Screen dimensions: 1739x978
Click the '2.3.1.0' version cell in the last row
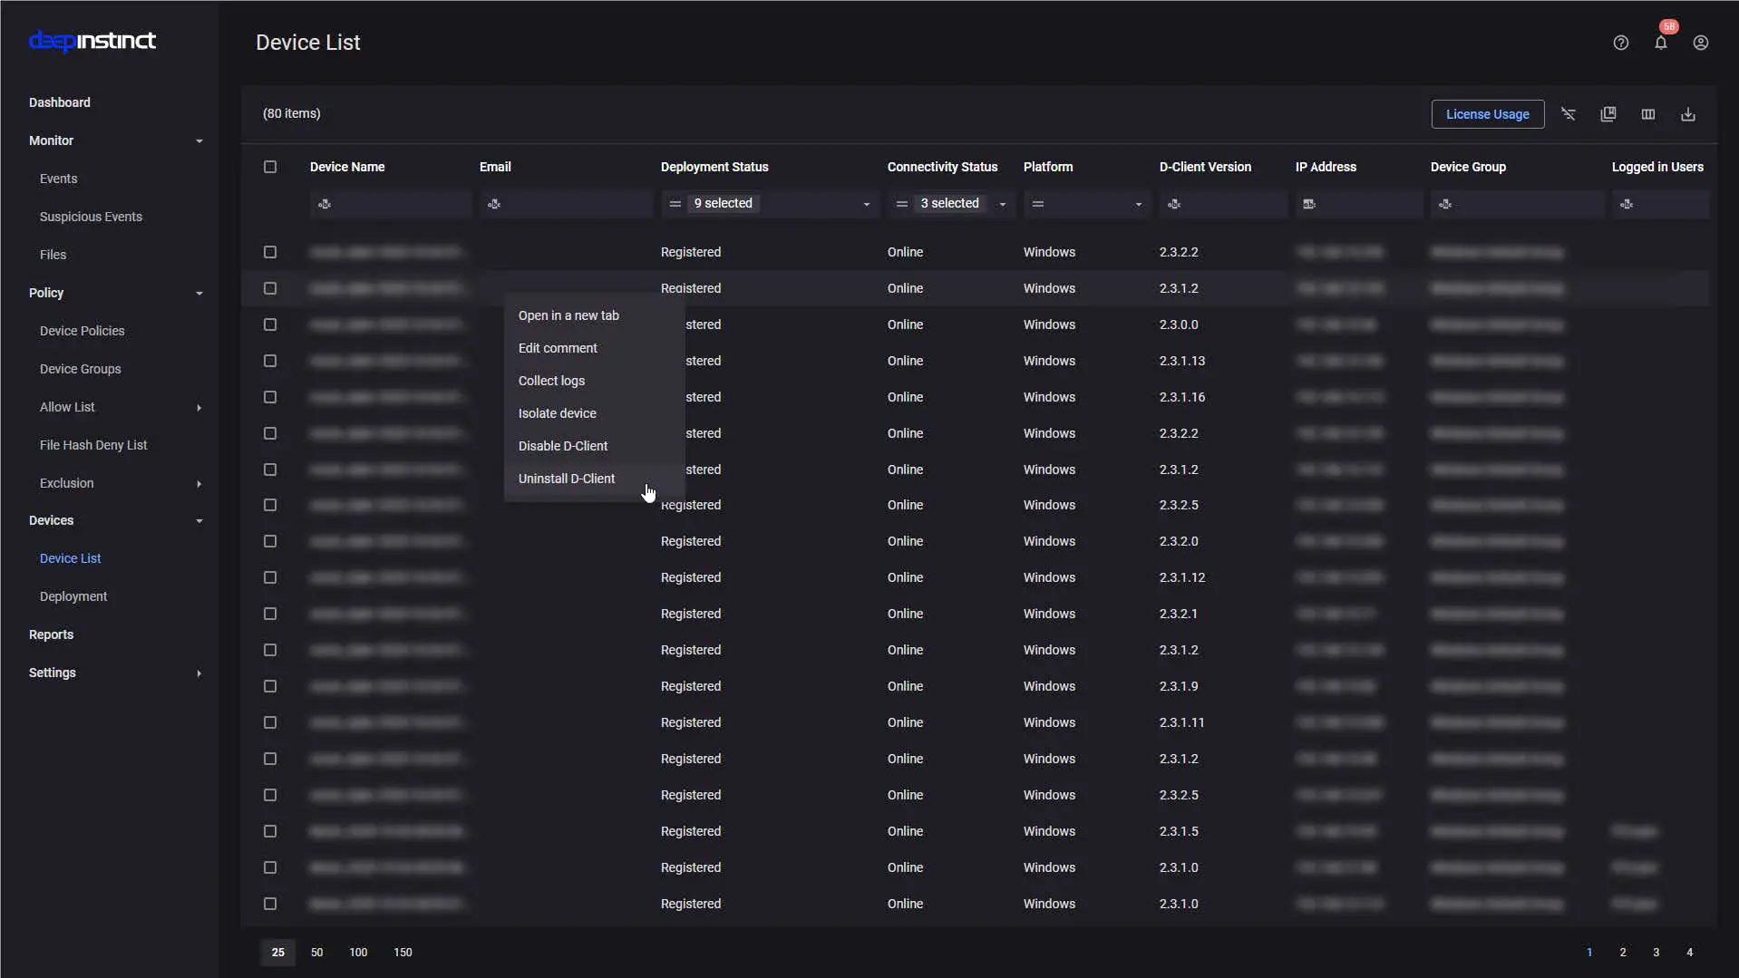click(x=1179, y=904)
